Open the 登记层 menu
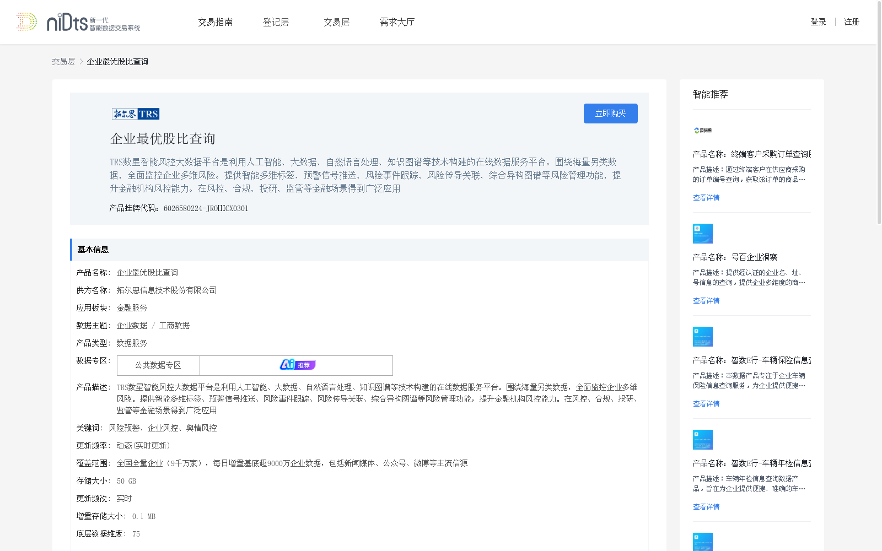The width and height of the screenshot is (882, 551). (x=276, y=22)
